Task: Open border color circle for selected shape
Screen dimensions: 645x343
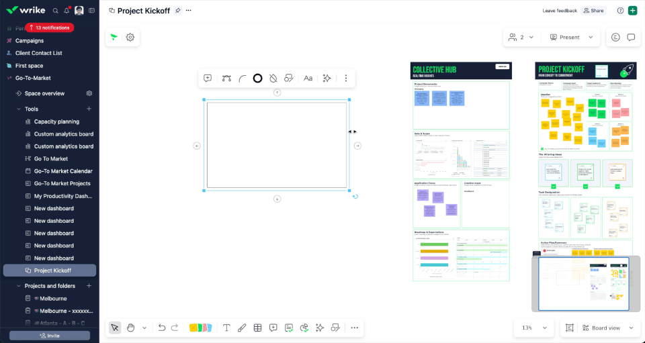Action: 257,78
